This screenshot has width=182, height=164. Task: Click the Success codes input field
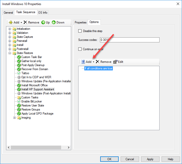(129, 40)
